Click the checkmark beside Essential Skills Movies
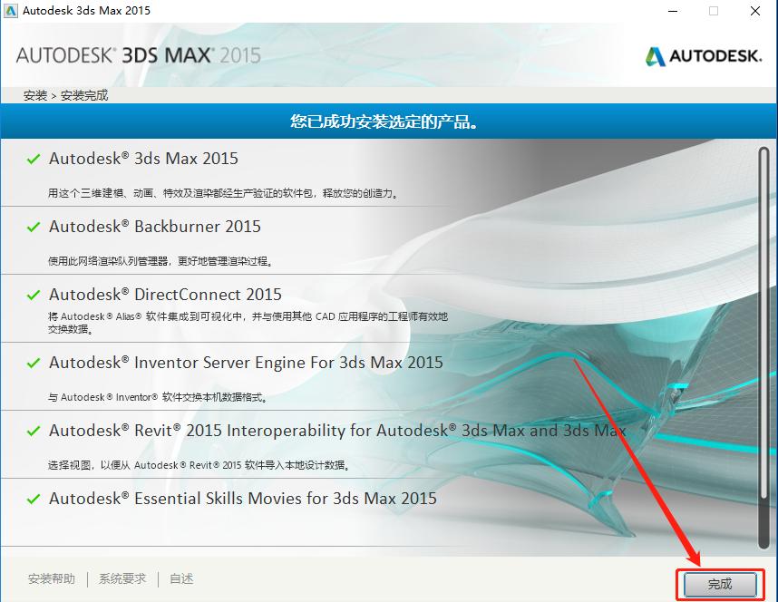Image resolution: width=778 pixels, height=602 pixels. click(x=34, y=498)
